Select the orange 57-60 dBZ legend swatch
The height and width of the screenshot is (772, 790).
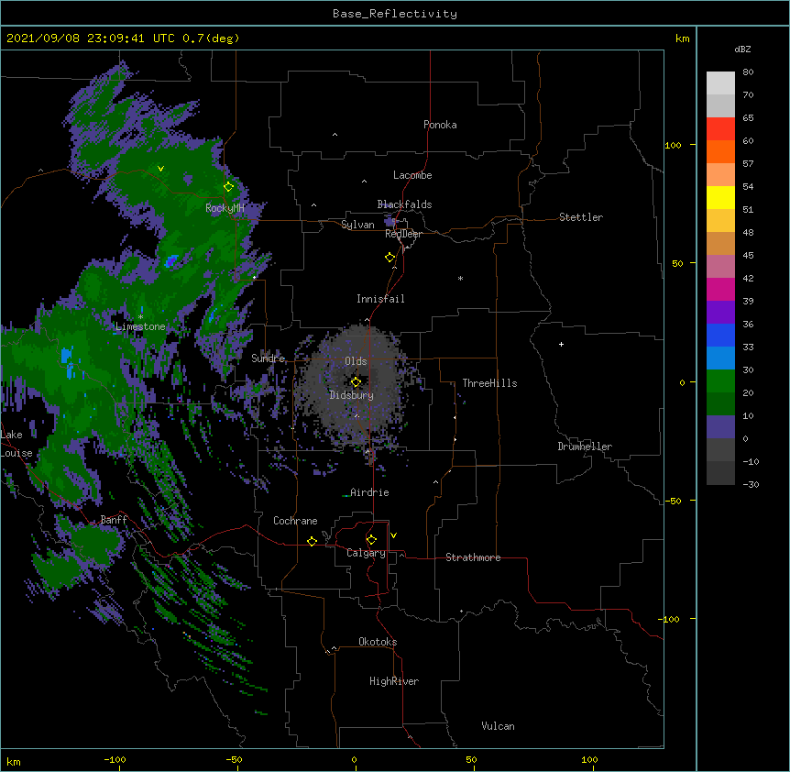coord(720,151)
